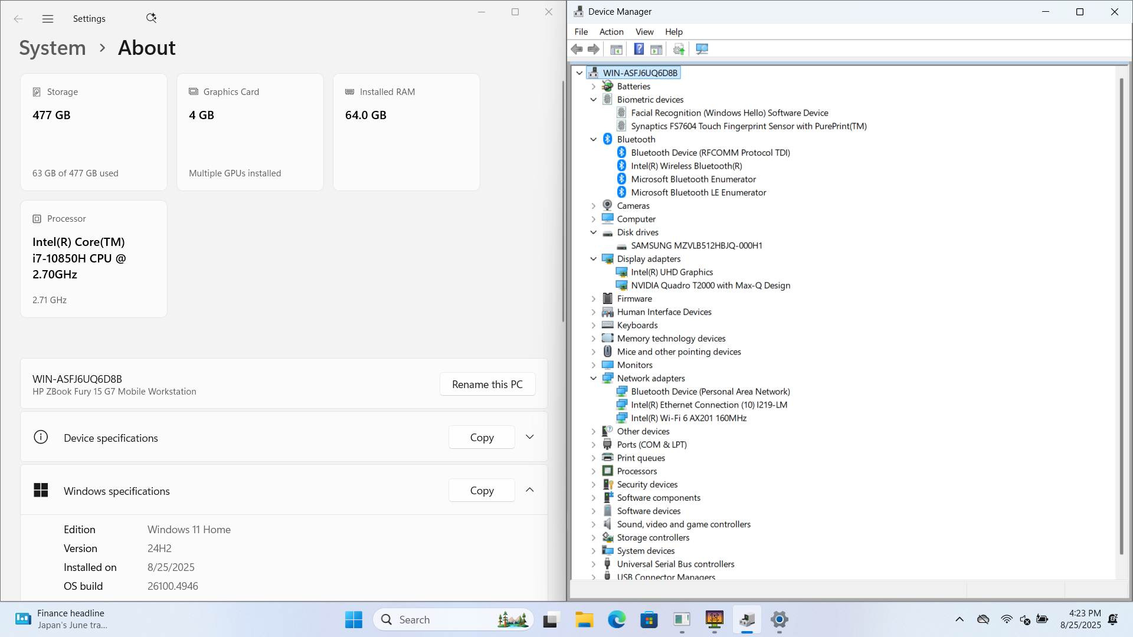Click the Wi-Fi icon in the system tray

click(1006, 619)
